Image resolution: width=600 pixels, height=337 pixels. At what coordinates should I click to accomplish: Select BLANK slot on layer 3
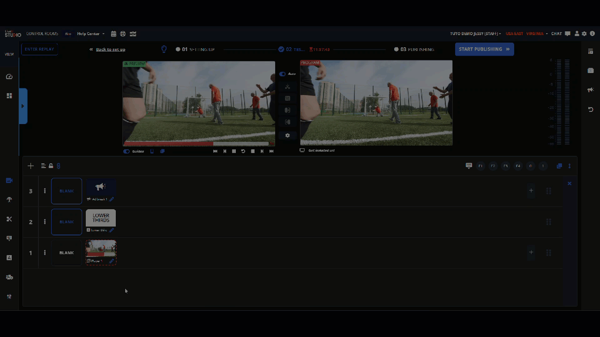coord(67,191)
